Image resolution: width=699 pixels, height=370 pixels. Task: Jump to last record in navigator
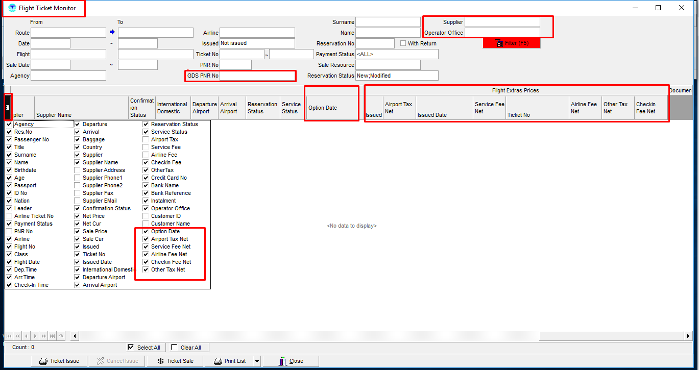(x=52, y=336)
